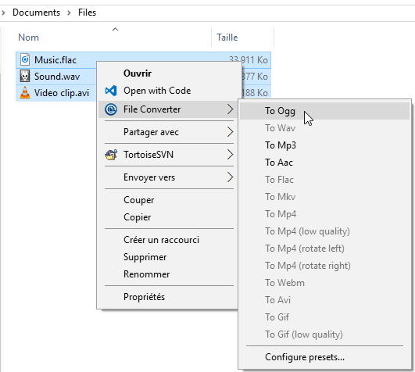Image resolution: width=415 pixels, height=372 pixels.
Task: Choose Couper from the context menu
Action: point(138,200)
